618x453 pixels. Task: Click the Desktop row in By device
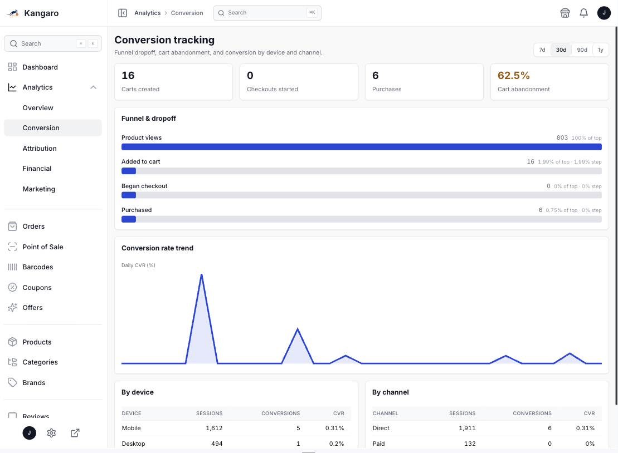point(236,444)
